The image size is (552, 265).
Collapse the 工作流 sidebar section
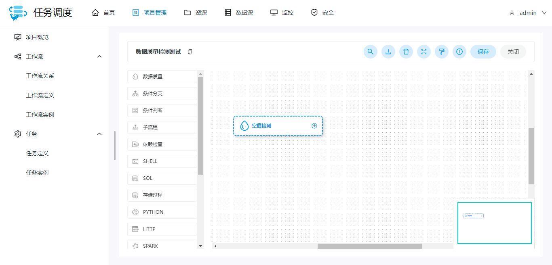(x=99, y=56)
